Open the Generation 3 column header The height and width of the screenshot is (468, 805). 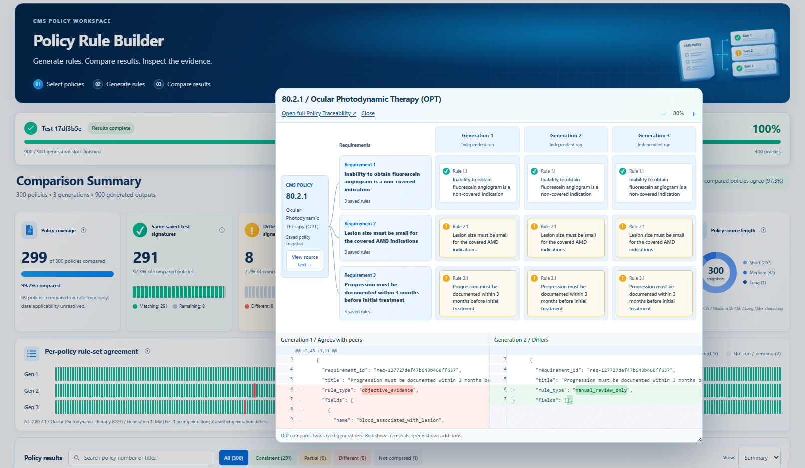click(654, 139)
